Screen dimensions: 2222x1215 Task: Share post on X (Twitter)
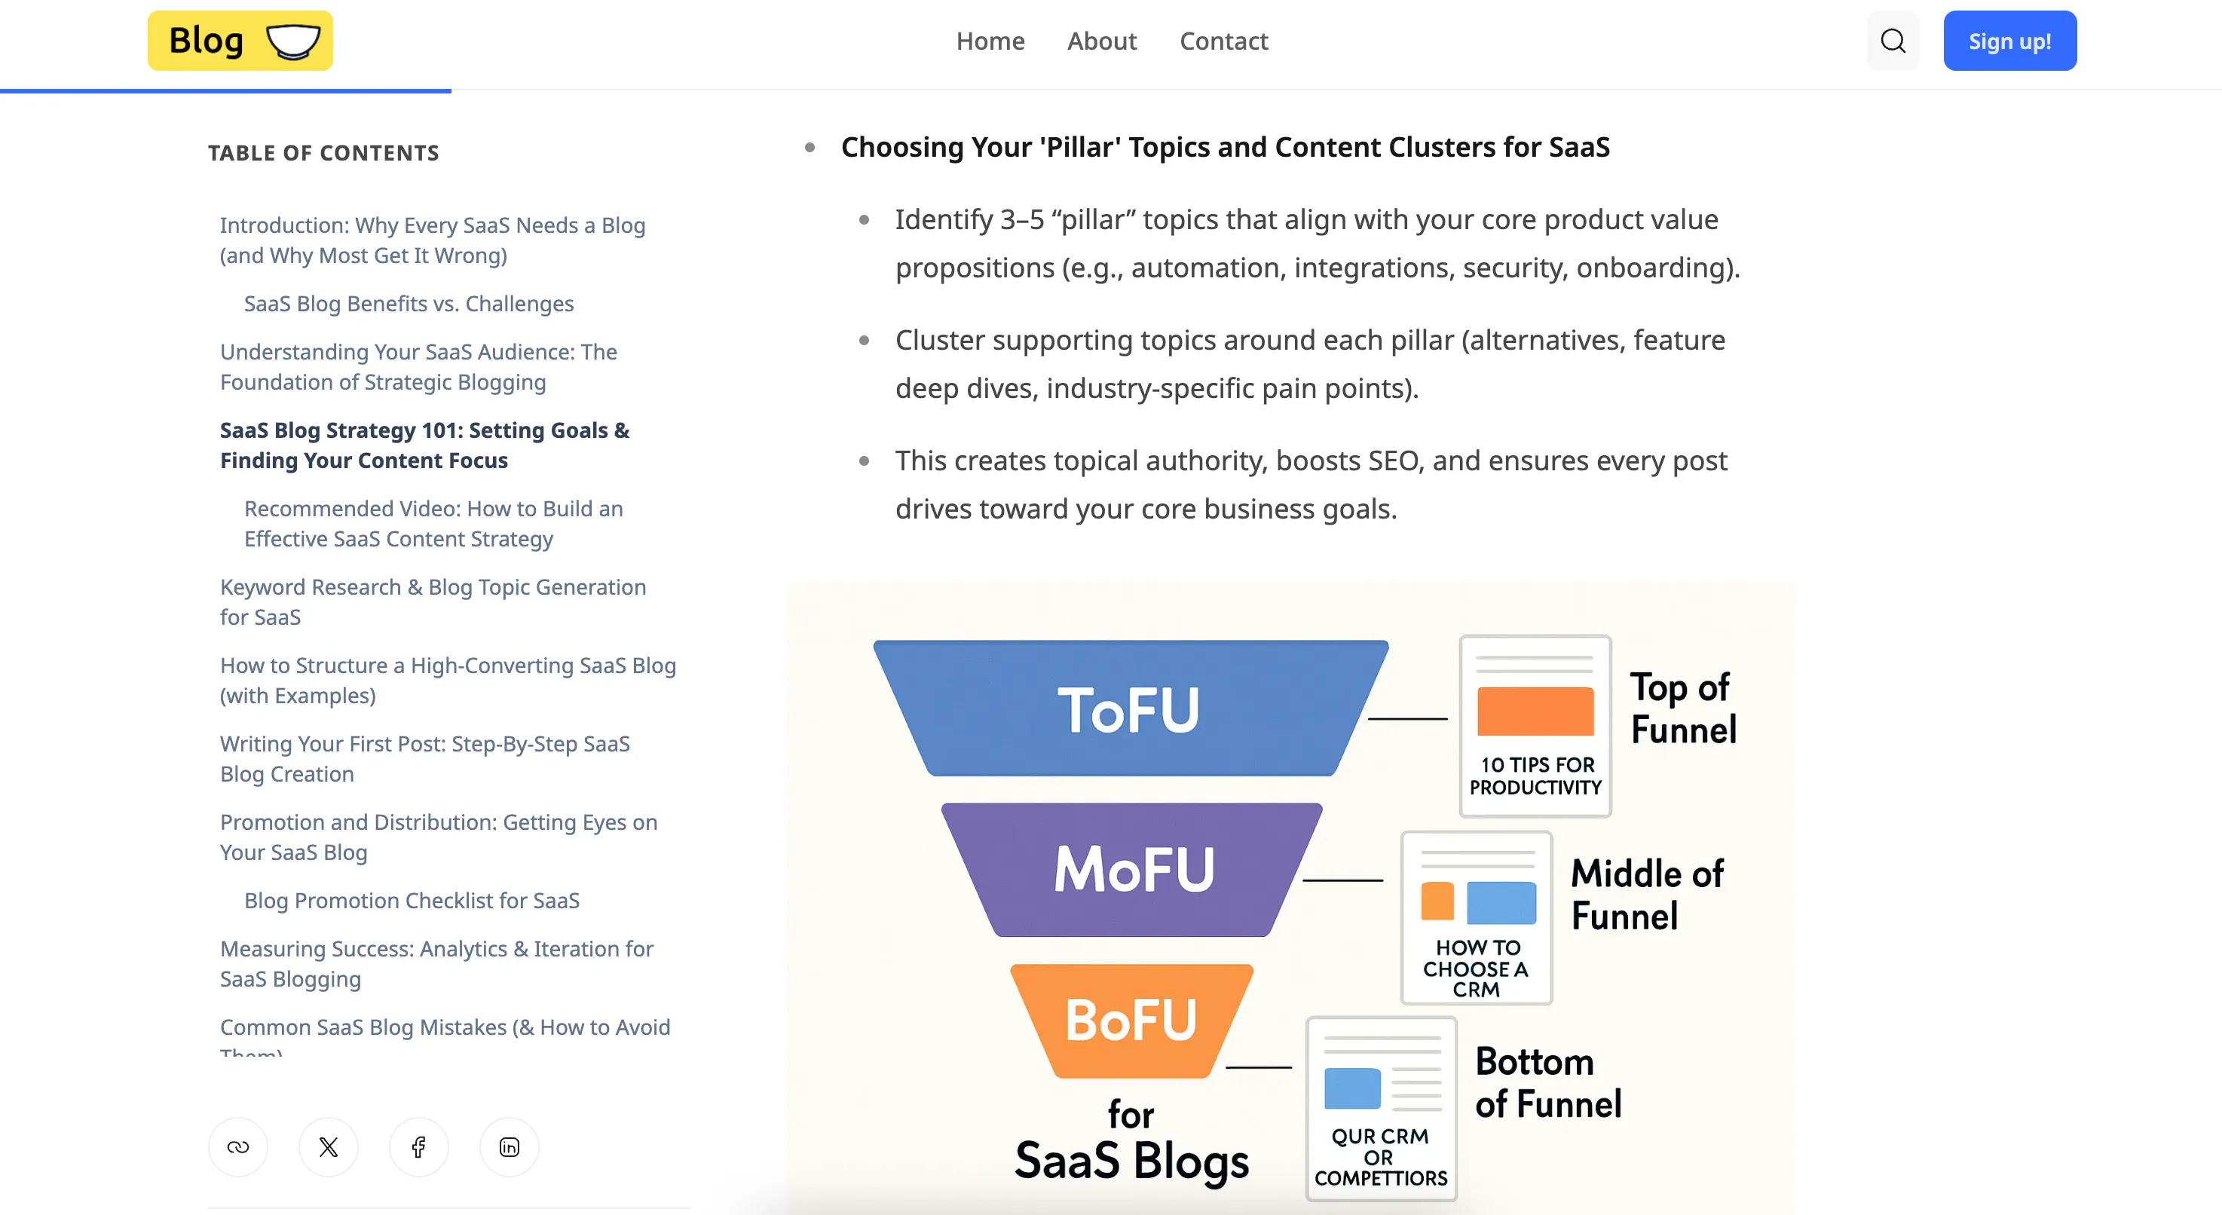[329, 1147]
